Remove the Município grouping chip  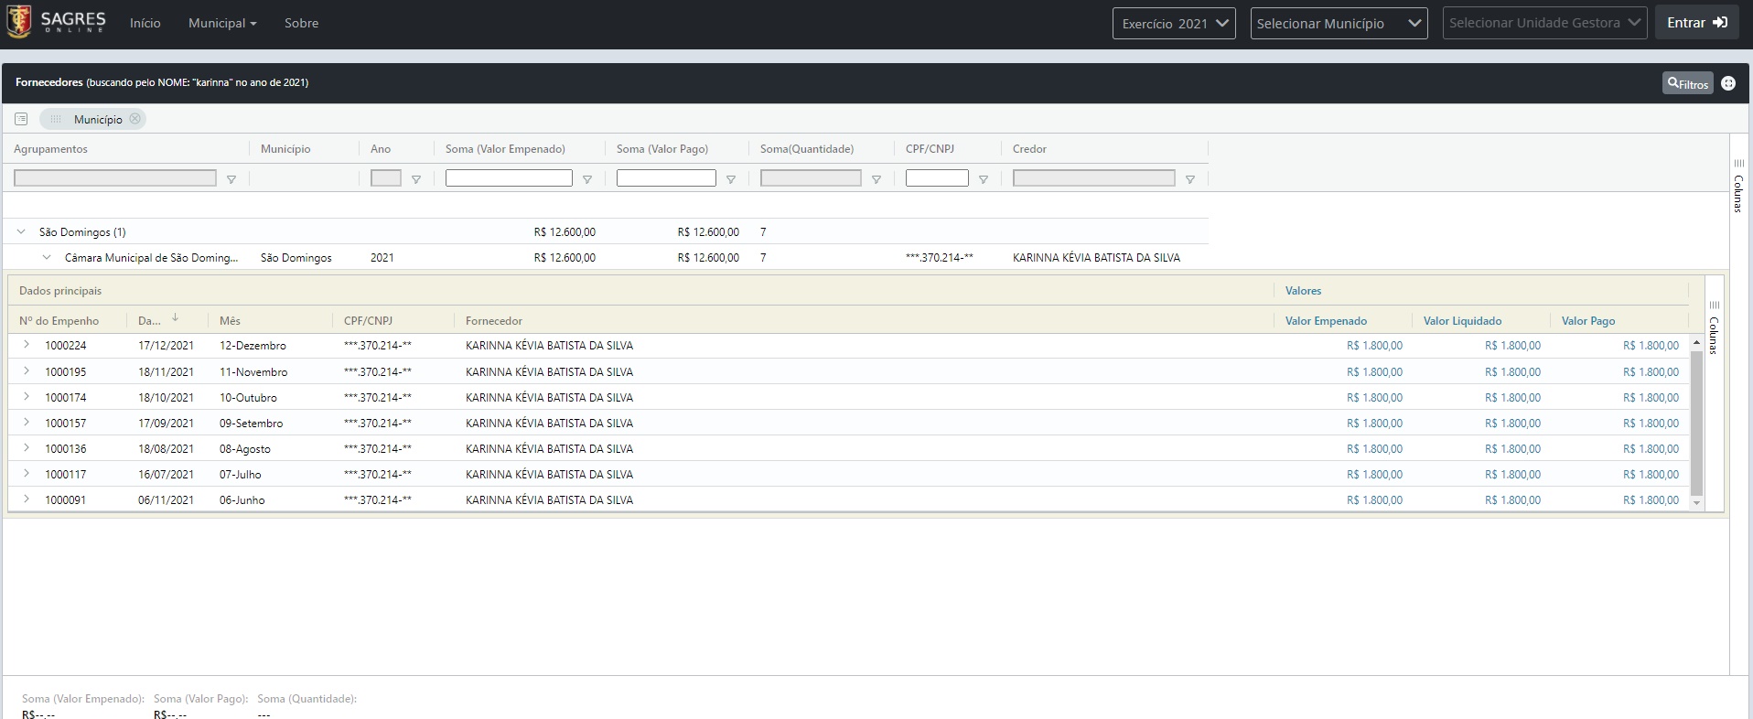[135, 119]
